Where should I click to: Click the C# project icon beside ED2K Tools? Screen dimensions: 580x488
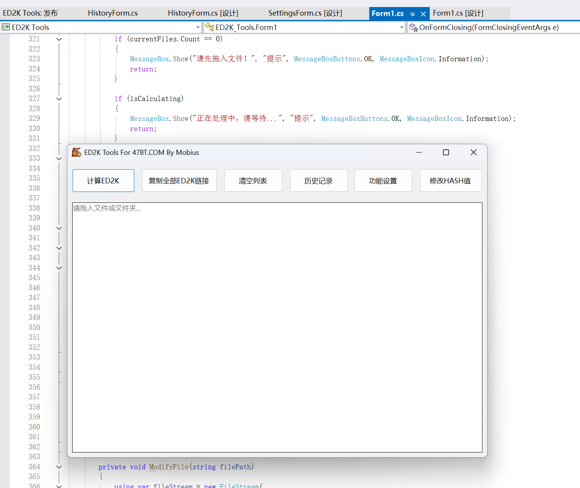pyautogui.click(x=6, y=27)
